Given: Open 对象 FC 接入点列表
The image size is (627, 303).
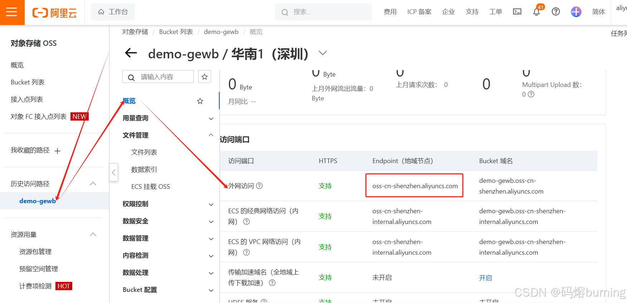Looking at the screenshot, I should tap(39, 117).
